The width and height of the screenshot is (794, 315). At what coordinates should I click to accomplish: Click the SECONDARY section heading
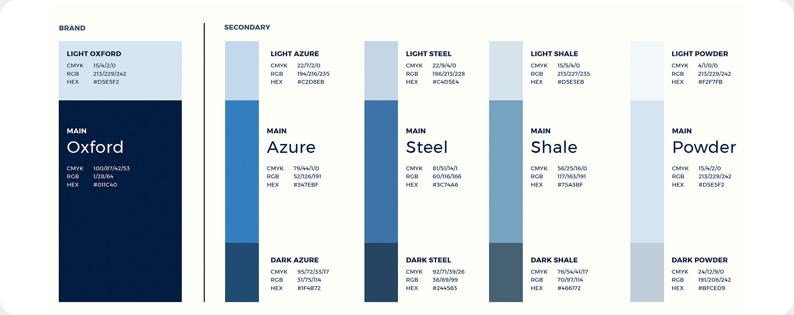click(x=247, y=27)
